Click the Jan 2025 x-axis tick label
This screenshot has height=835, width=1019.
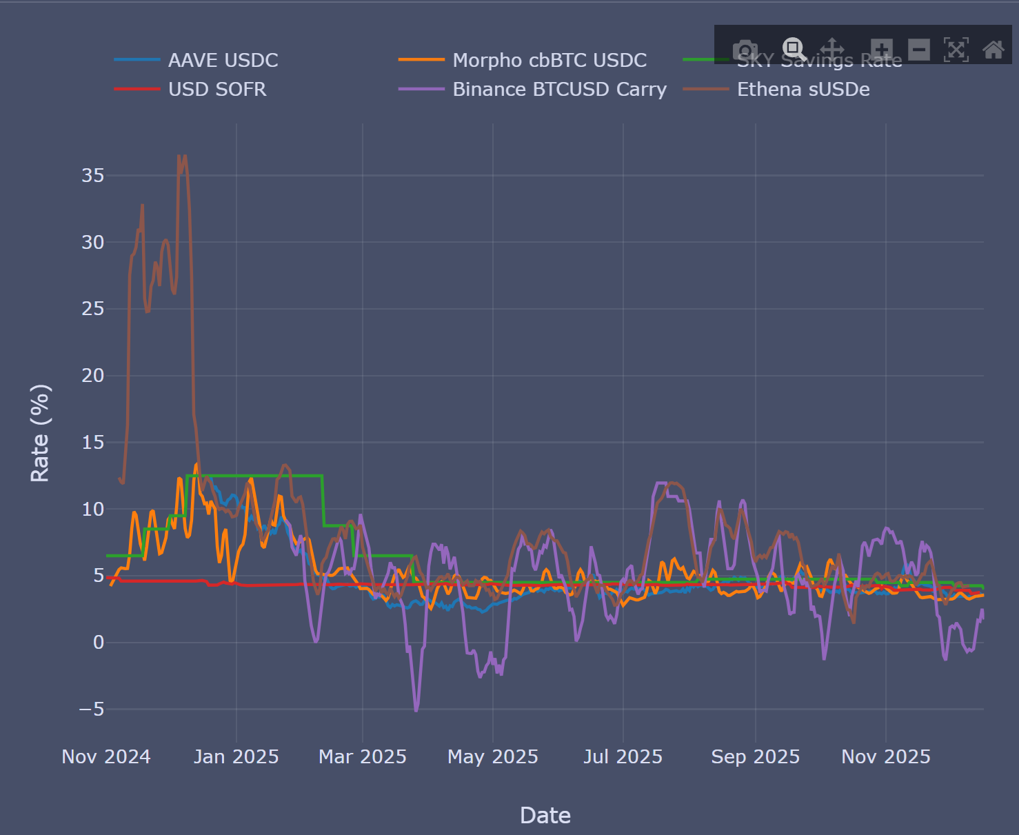click(236, 757)
